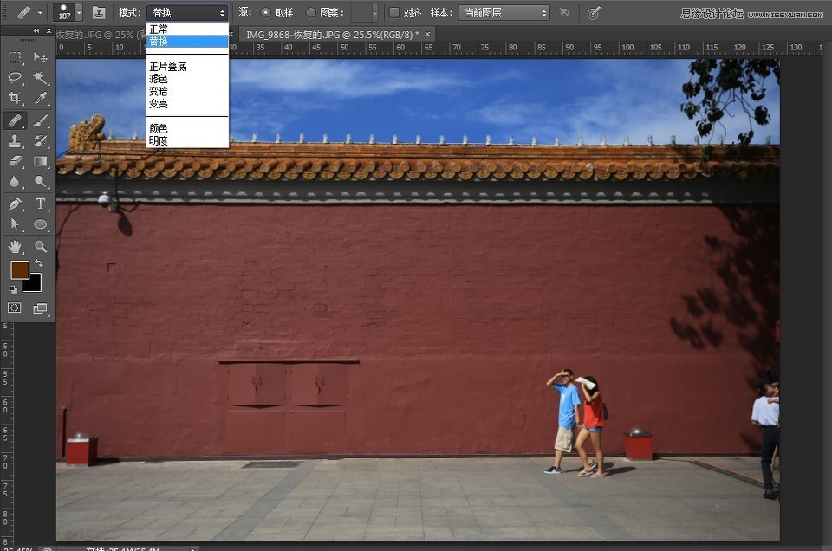Select the Horizontal Type tool
The image size is (832, 551).
coord(41,202)
